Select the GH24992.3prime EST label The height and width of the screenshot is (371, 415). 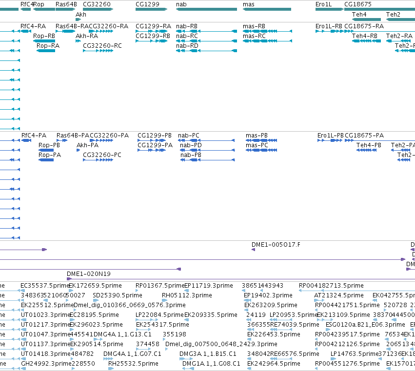[x=46, y=364]
